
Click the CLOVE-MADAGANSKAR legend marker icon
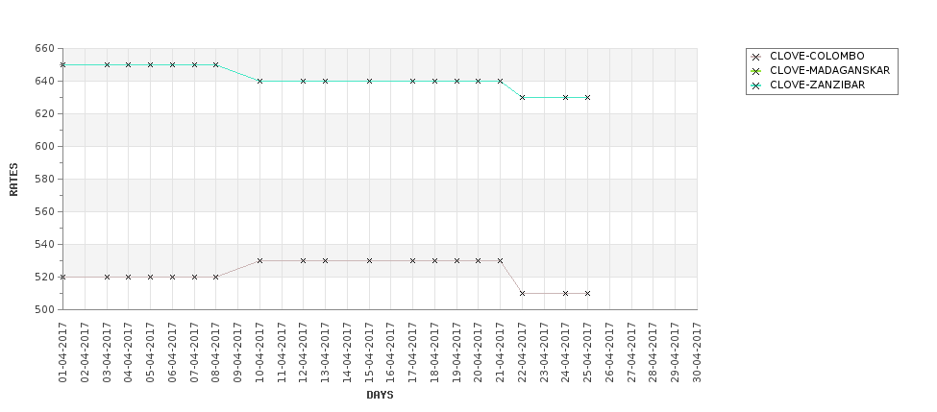[756, 71]
